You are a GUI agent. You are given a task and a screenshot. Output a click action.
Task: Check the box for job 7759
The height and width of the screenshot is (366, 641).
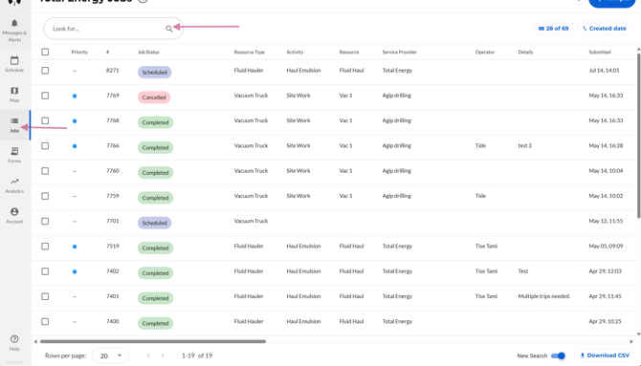click(x=45, y=196)
